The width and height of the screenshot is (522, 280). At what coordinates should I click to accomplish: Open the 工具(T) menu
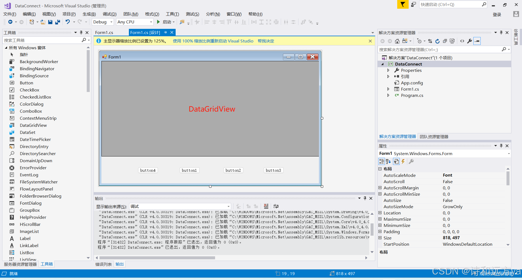173,14
